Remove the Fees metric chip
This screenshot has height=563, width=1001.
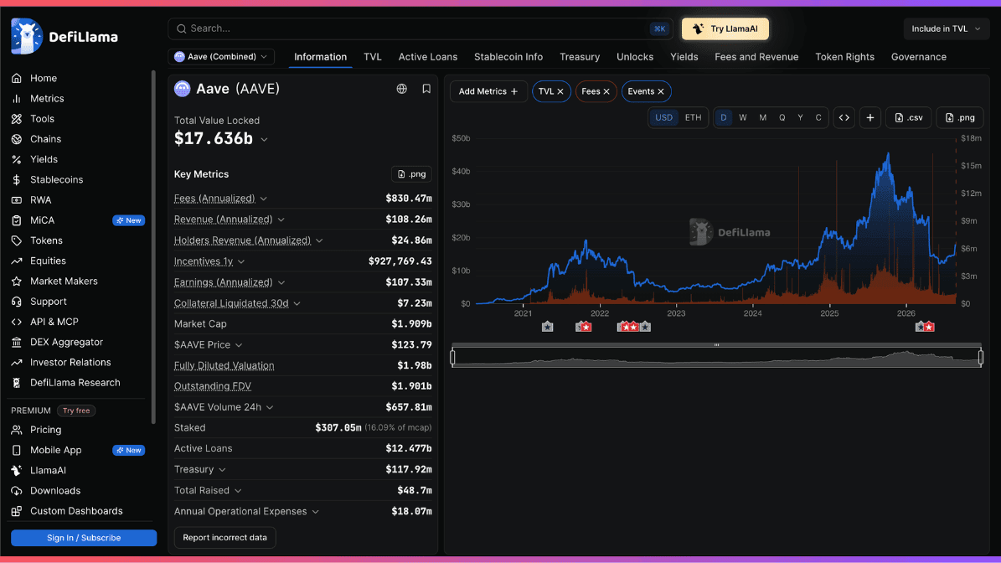[606, 91]
